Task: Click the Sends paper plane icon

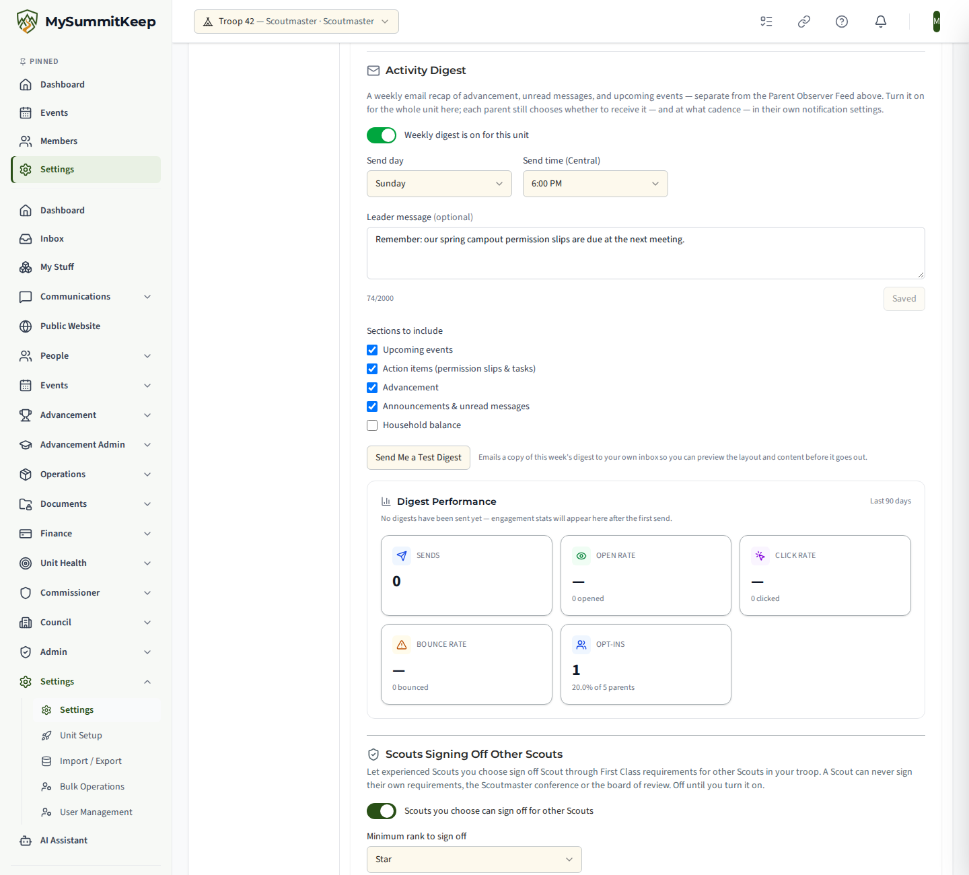Action: (402, 556)
